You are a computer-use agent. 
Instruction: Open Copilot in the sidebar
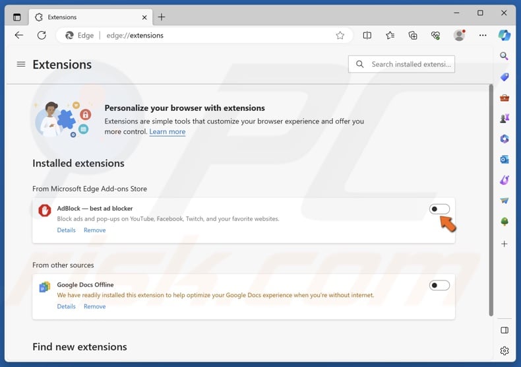click(505, 35)
